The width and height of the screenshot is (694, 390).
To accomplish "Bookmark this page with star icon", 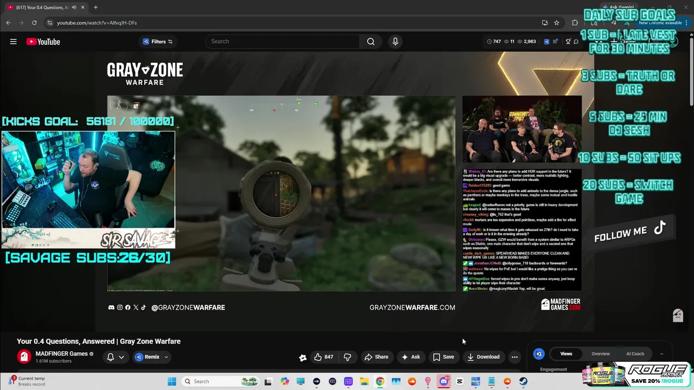I will pos(556,23).
